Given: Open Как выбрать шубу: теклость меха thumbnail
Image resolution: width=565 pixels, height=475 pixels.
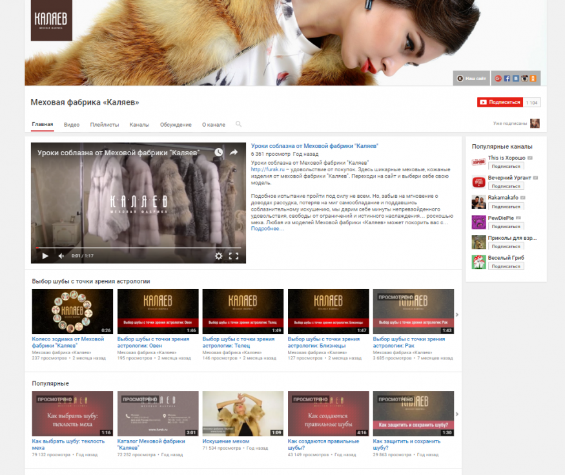Looking at the screenshot, I should (x=72, y=414).
